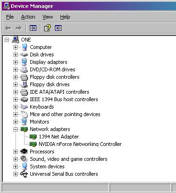Expand the Floppy disk controllers node
The height and width of the screenshot is (193, 176).
[15, 77]
